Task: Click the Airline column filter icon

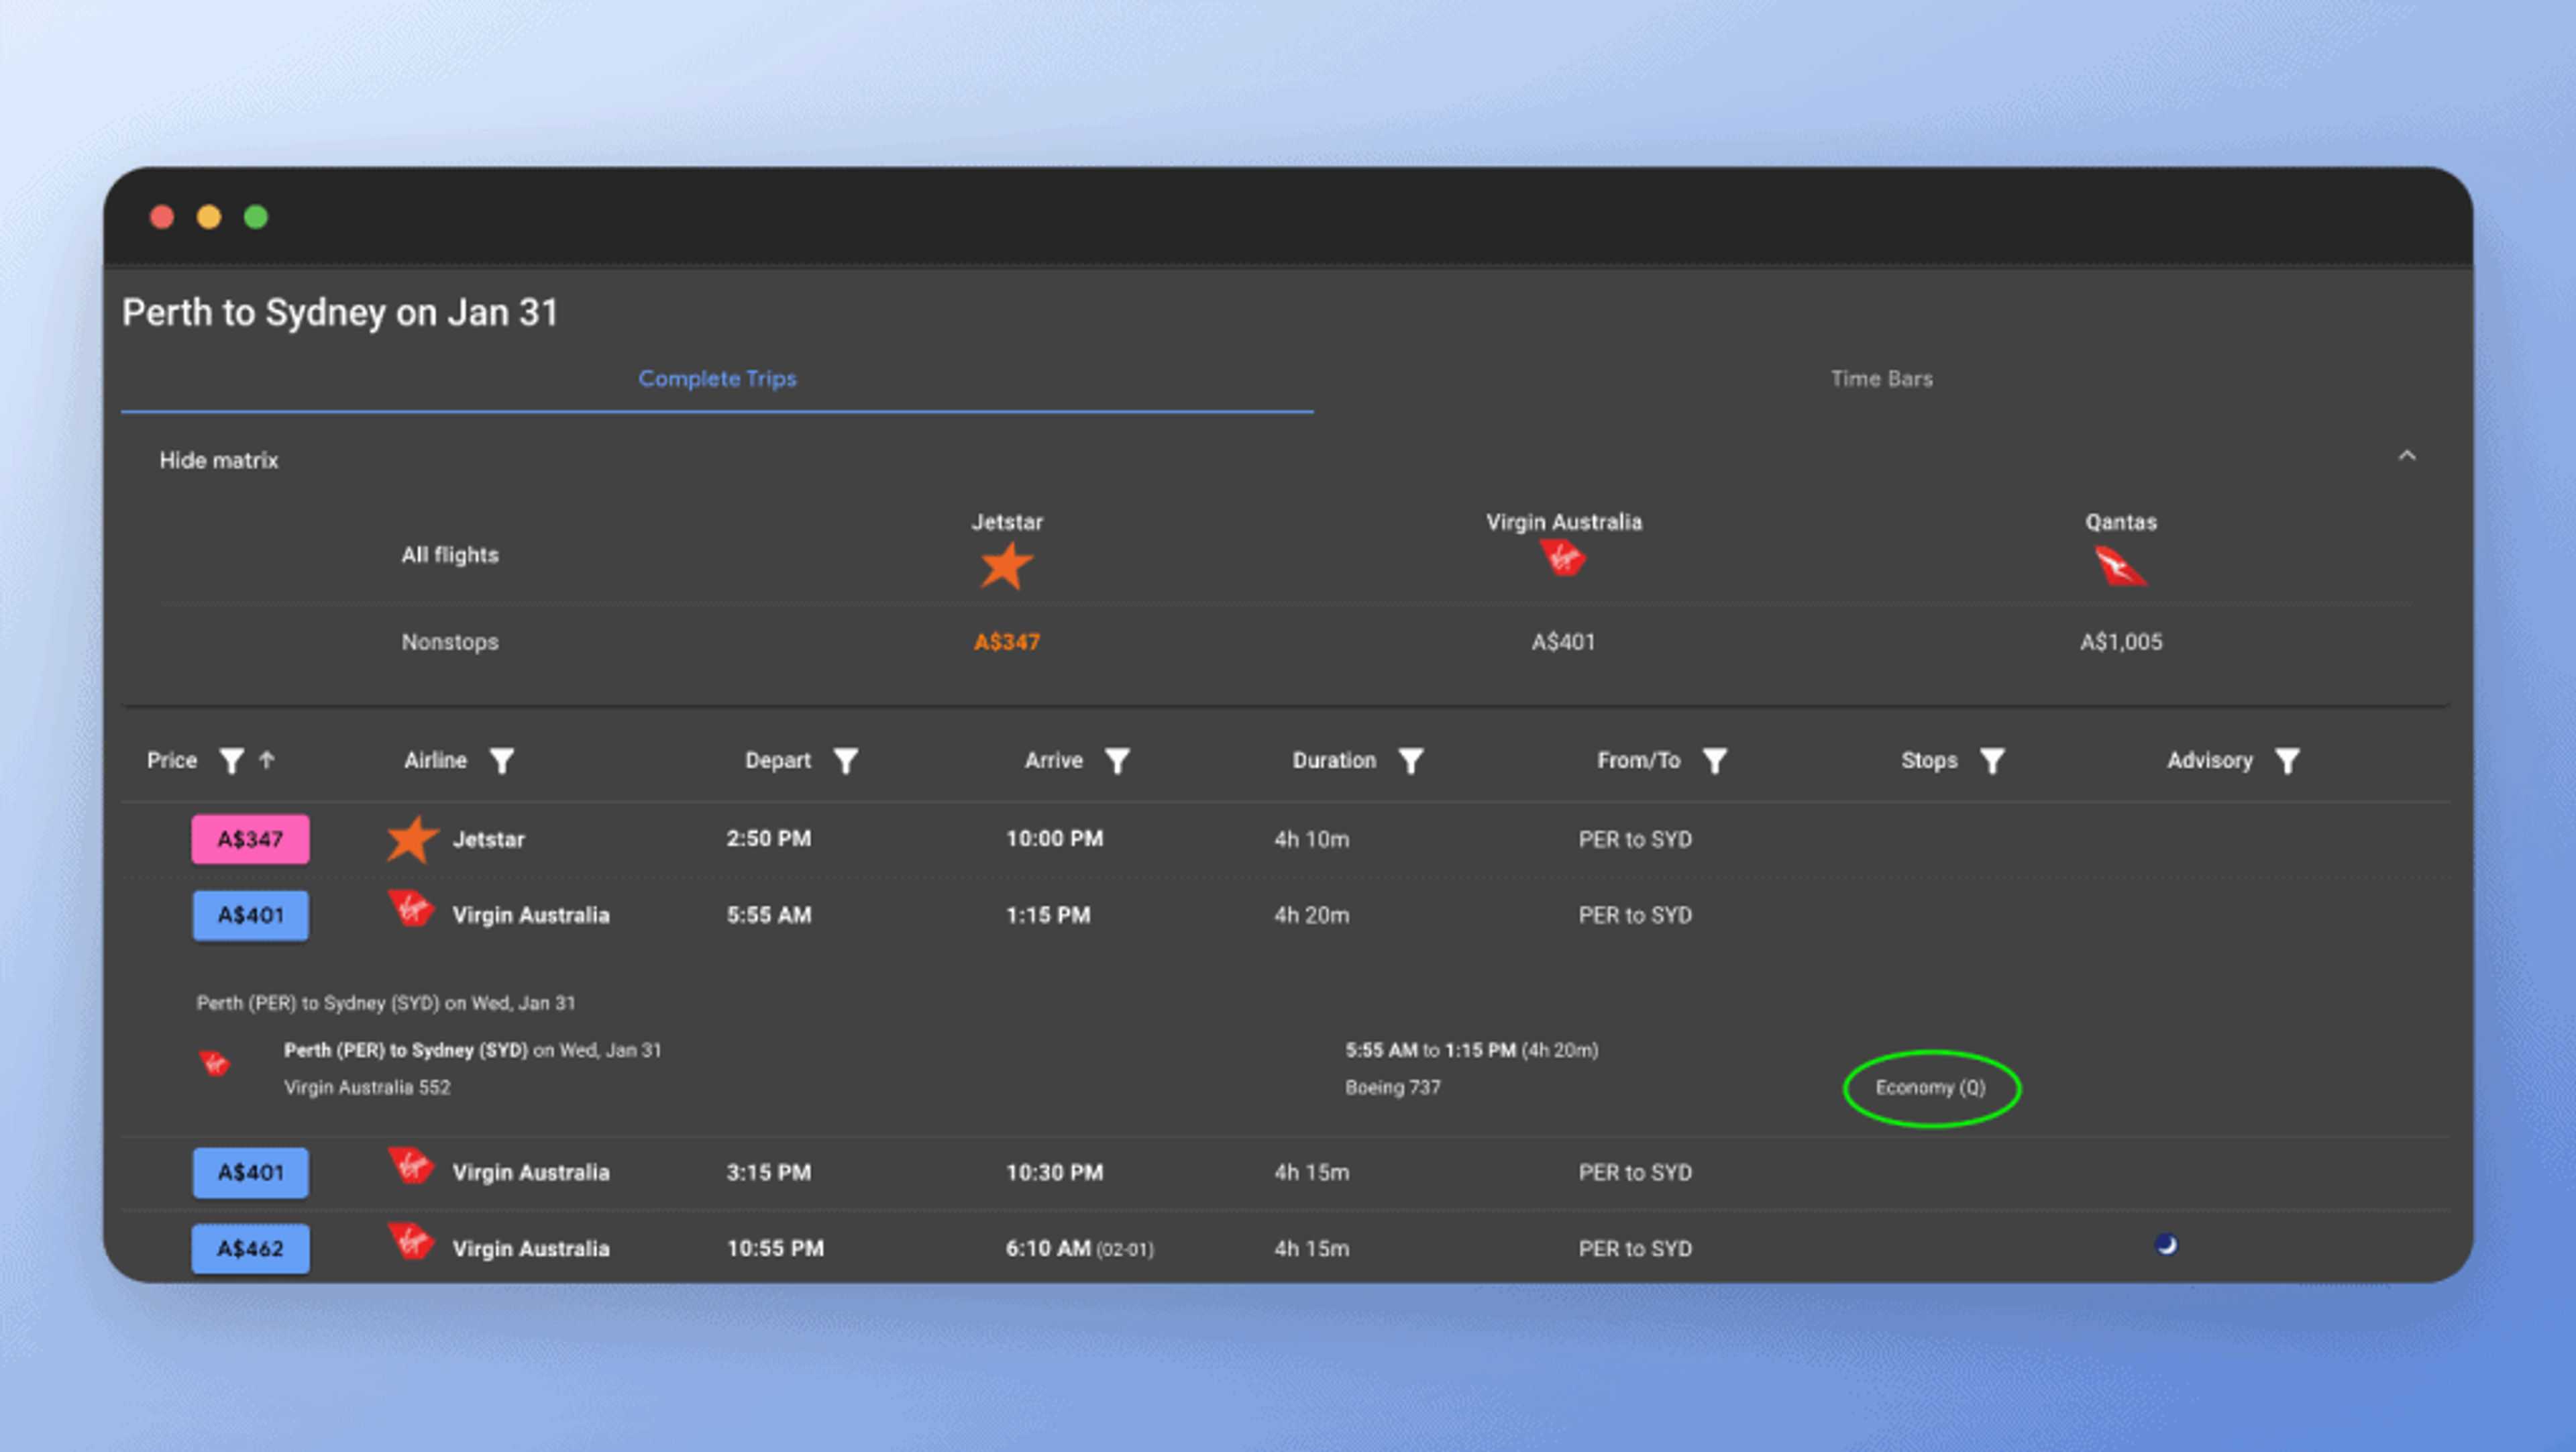Action: tap(502, 761)
